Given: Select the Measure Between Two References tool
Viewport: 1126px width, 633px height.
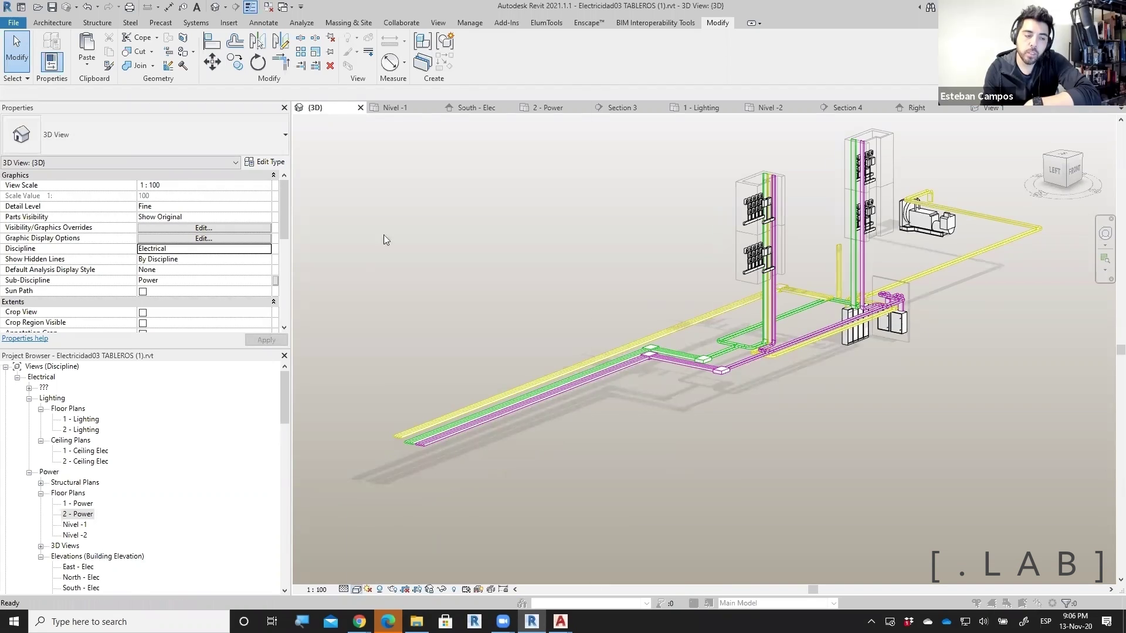Looking at the screenshot, I should [x=390, y=62].
